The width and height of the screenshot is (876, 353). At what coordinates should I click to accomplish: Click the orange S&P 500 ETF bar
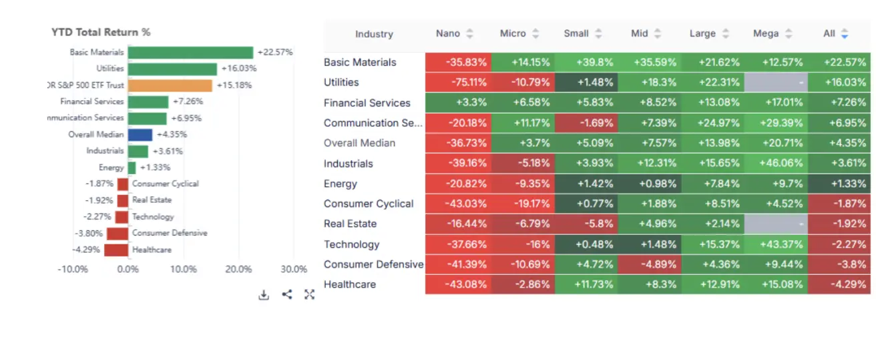[170, 85]
